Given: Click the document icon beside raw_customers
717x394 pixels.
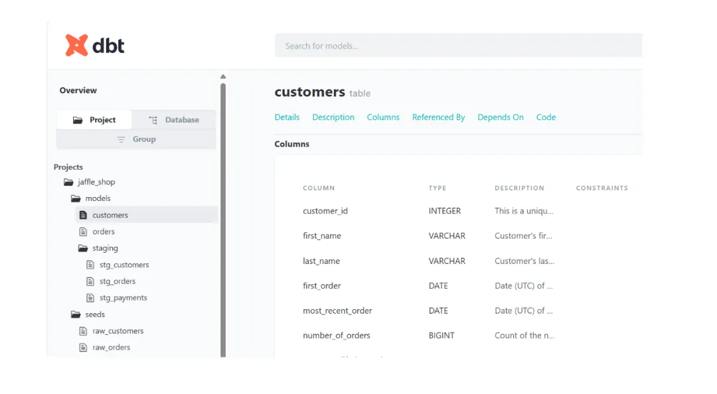Looking at the screenshot, I should 83,331.
